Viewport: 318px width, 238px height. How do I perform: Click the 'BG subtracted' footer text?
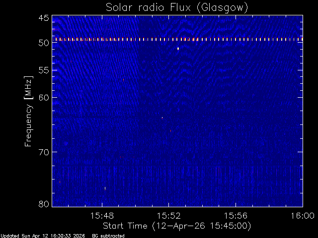pyautogui.click(x=108, y=236)
